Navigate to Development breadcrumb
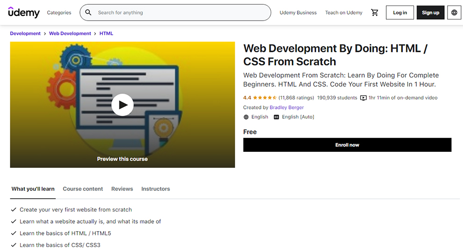Image resolution: width=463 pixels, height=248 pixels. 25,33
